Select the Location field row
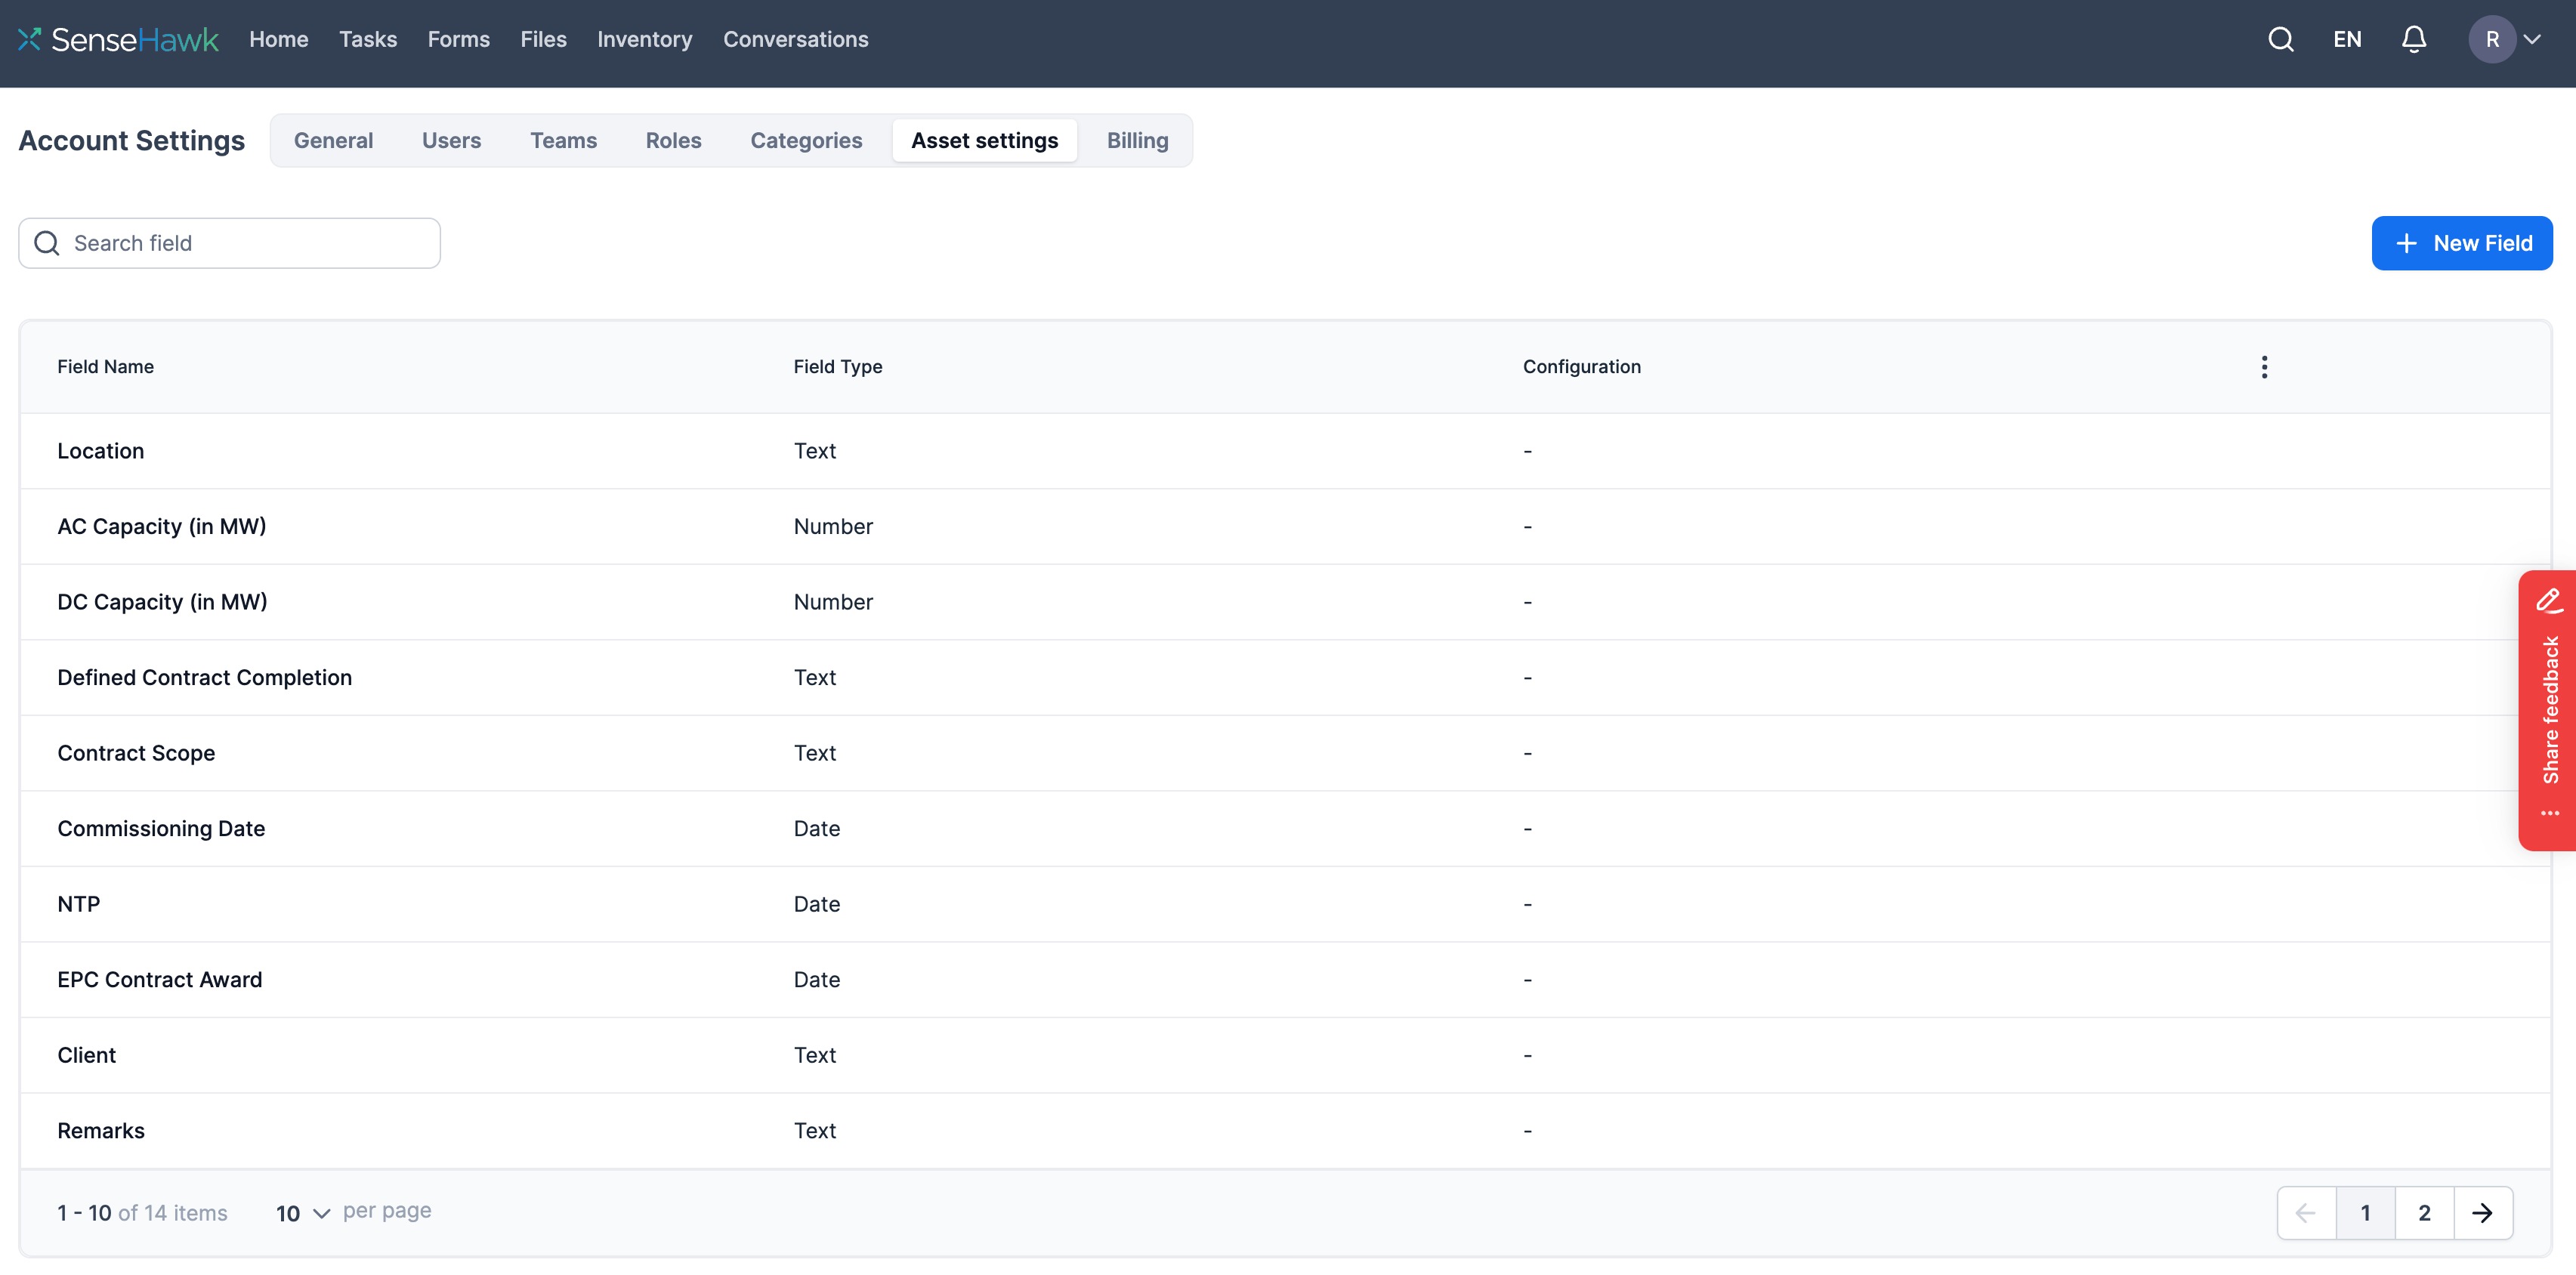2576x1275 pixels. pos(1285,451)
